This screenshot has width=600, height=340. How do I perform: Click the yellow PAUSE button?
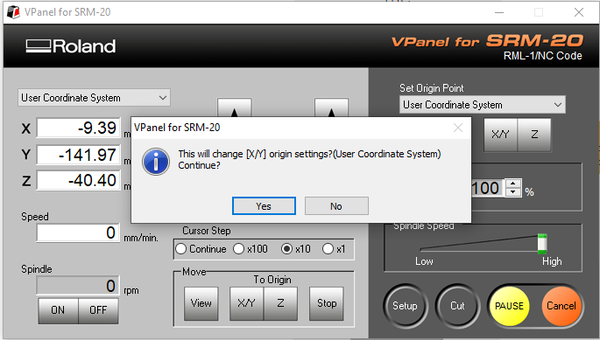pyautogui.click(x=509, y=306)
